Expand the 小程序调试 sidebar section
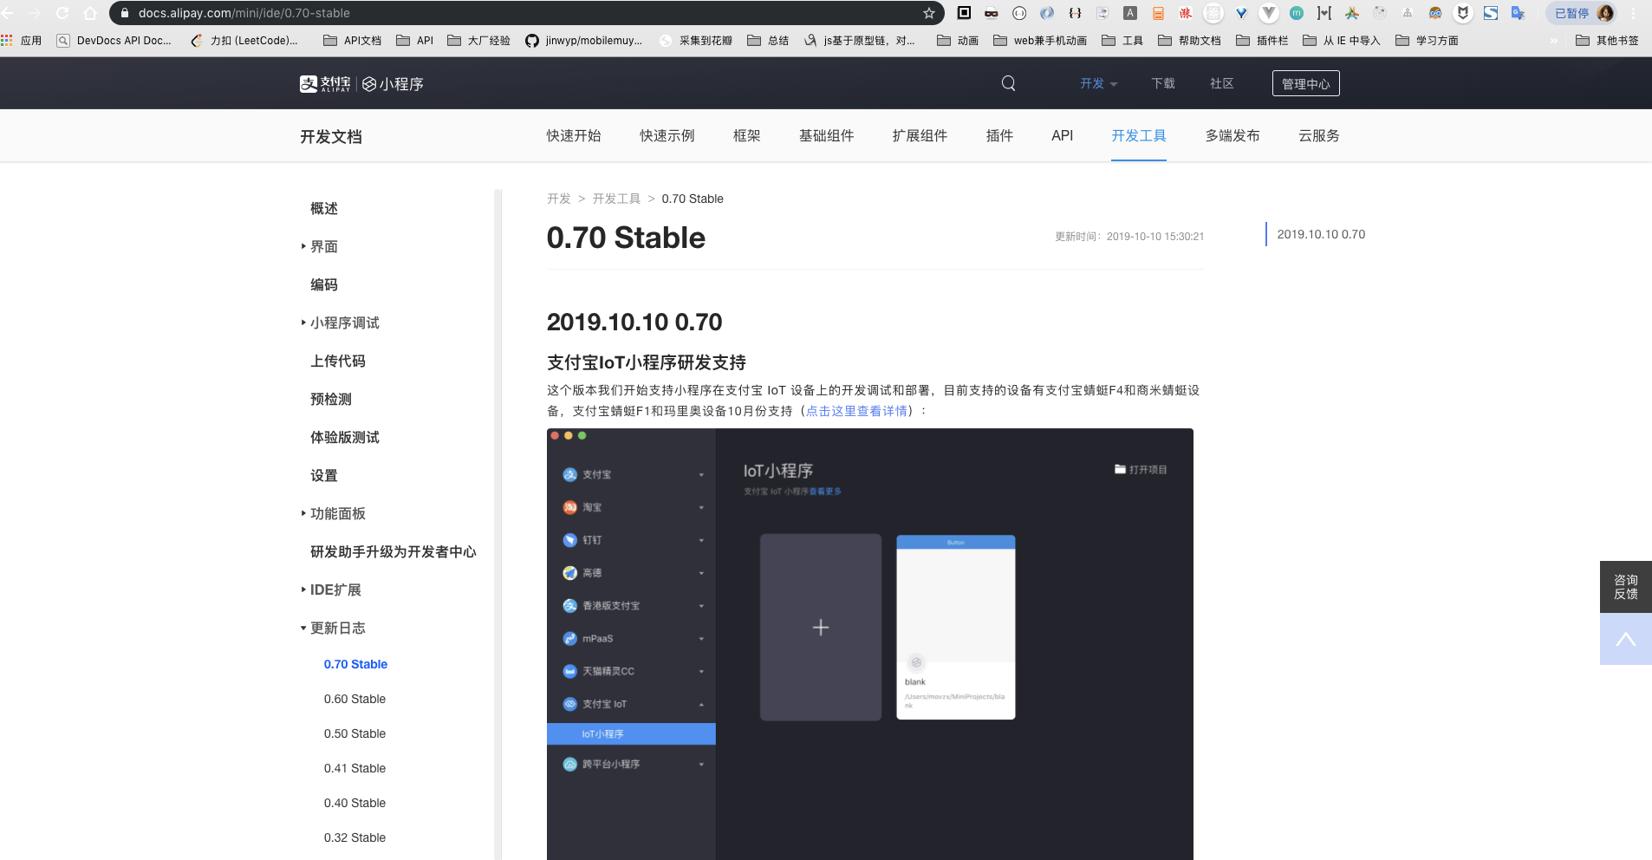 (340, 323)
